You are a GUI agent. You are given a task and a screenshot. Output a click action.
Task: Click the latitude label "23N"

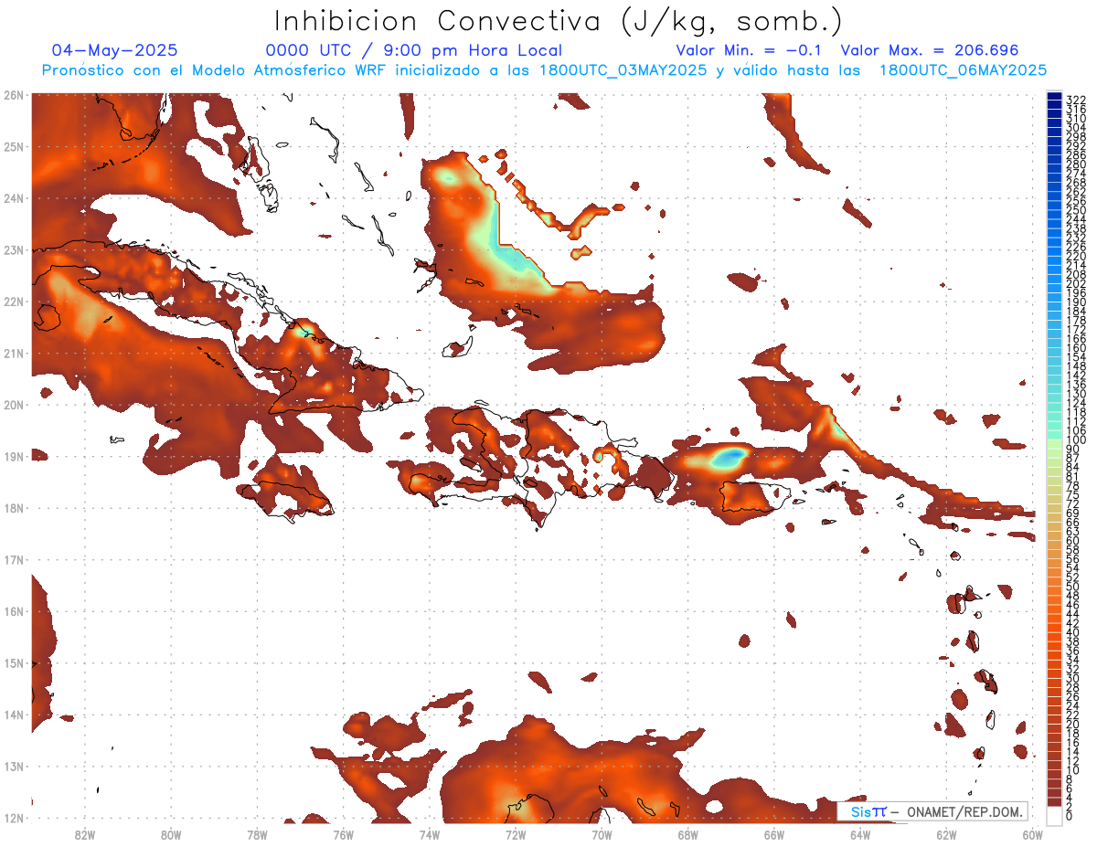click(x=14, y=249)
